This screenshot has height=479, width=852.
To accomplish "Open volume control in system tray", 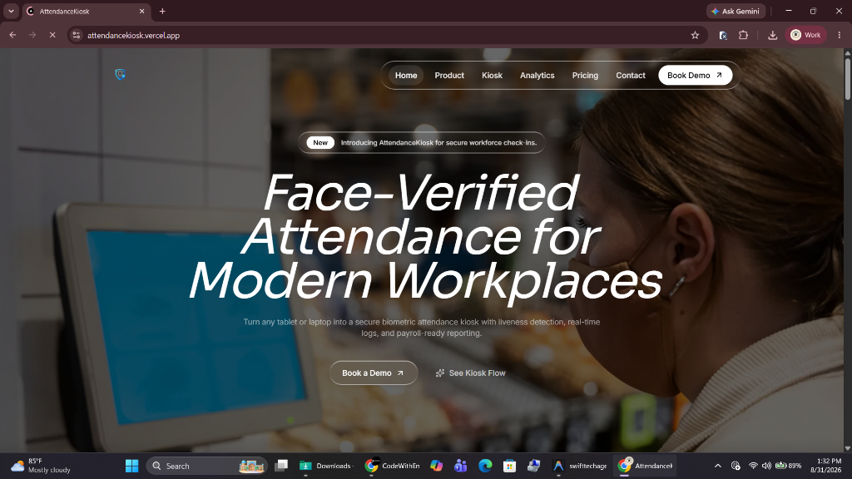I will [x=766, y=466].
